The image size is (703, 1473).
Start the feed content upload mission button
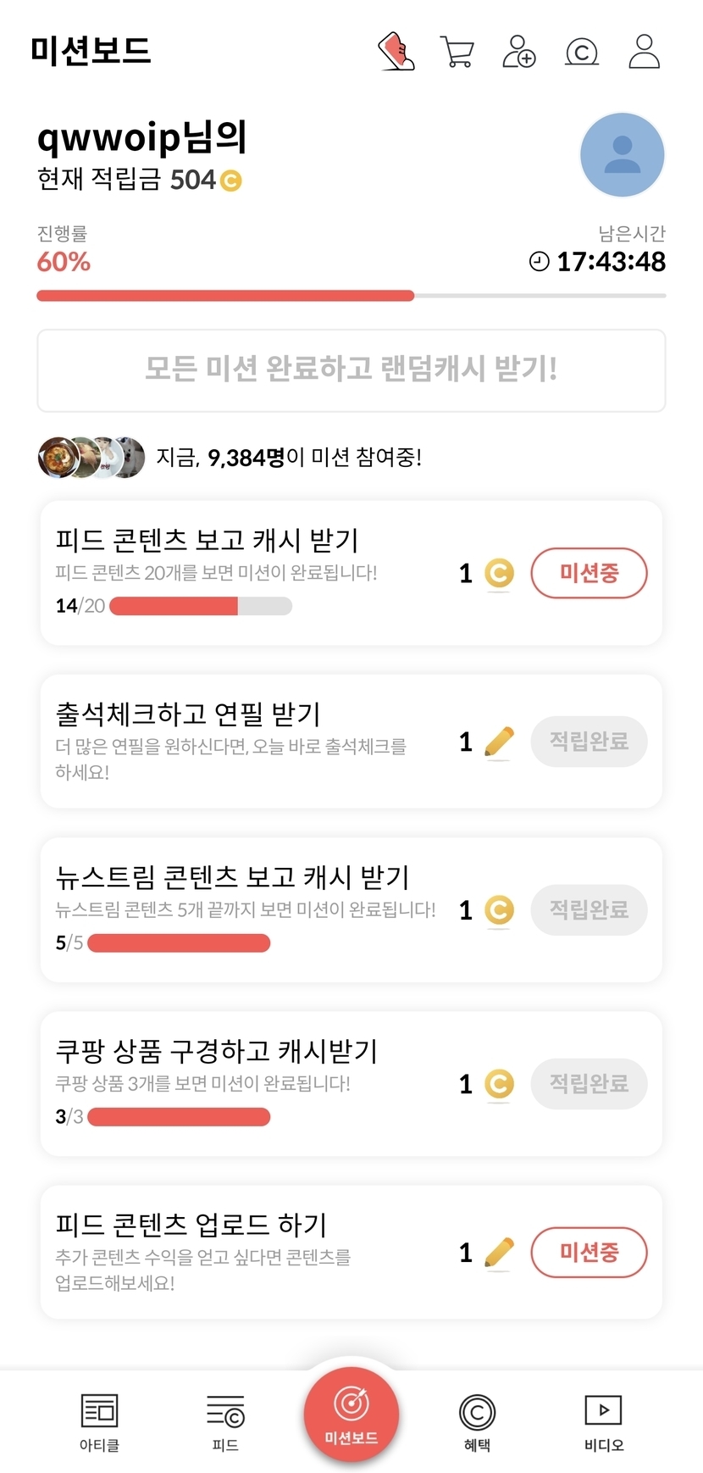point(589,1252)
